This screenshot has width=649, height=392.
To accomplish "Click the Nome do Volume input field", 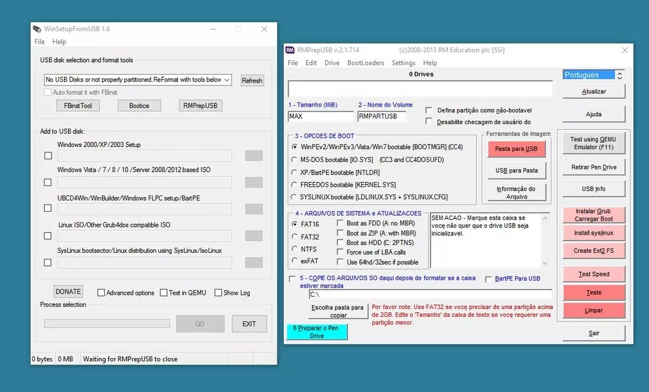I will tap(381, 116).
